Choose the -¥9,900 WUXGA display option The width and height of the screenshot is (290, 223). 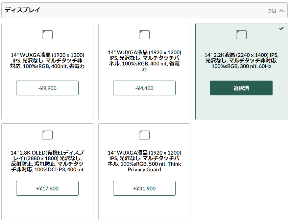coord(47,88)
